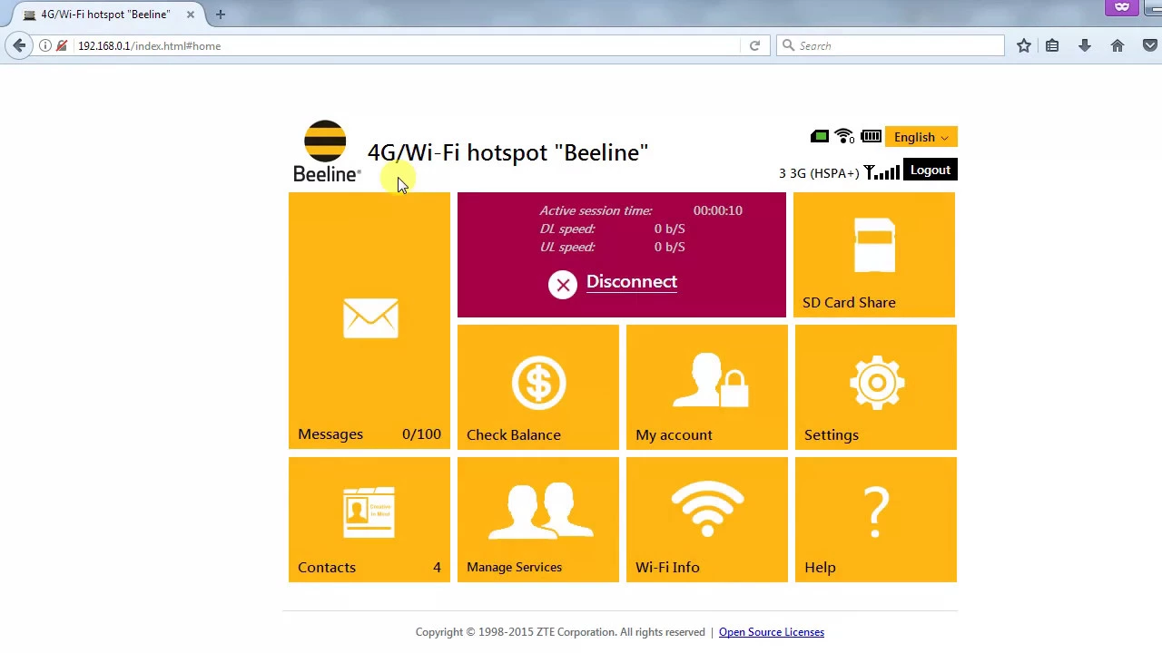Click the private browsing mask icon
The image size is (1162, 653).
pyautogui.click(x=1122, y=7)
